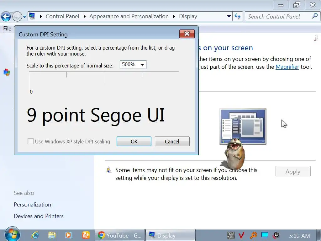Screen dimensions: 321x241
Task: Click the refresh icon in address bar
Action: pyautogui.click(x=238, y=16)
